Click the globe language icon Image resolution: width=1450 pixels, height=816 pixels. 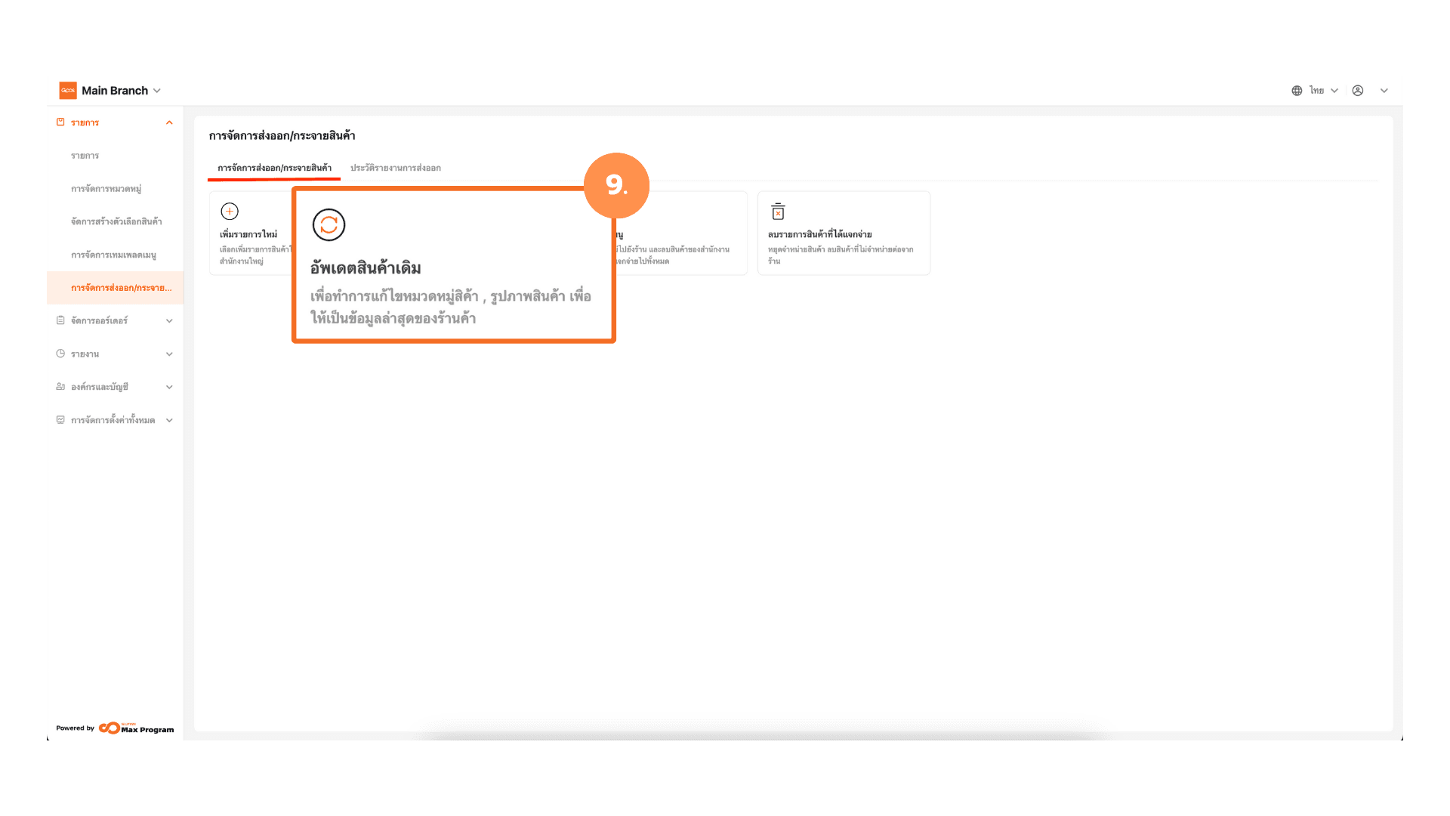click(x=1297, y=91)
